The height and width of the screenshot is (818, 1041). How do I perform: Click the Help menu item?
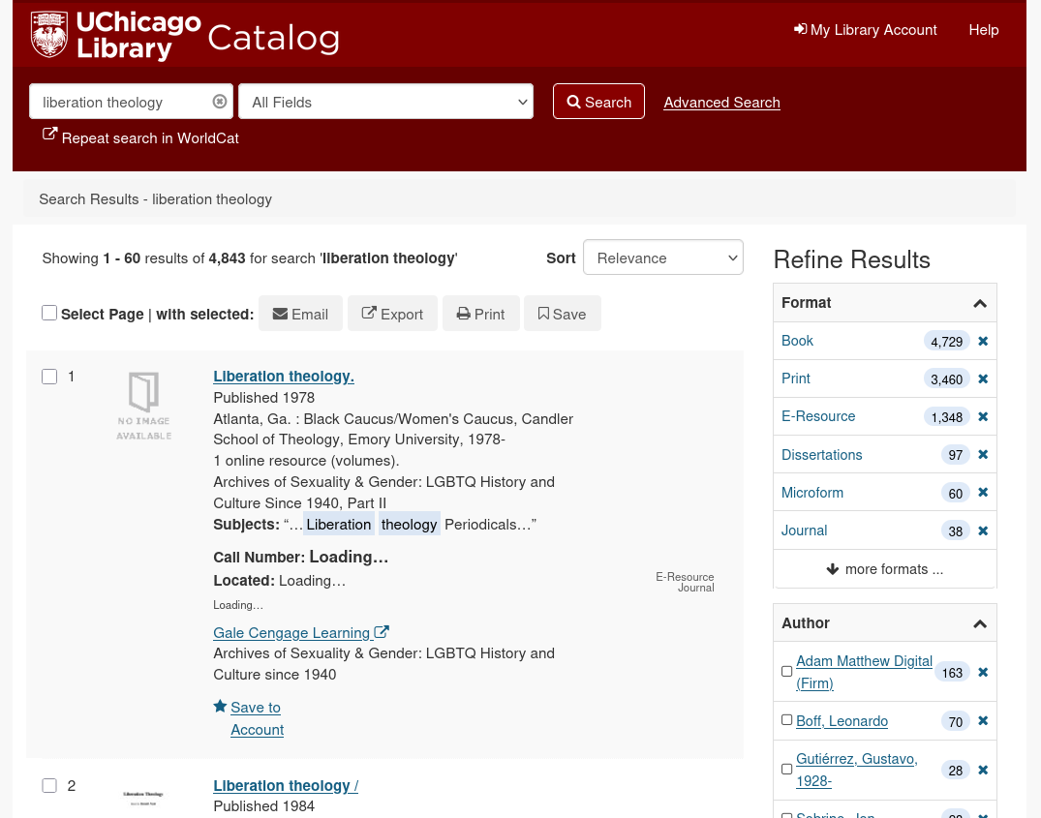click(984, 29)
